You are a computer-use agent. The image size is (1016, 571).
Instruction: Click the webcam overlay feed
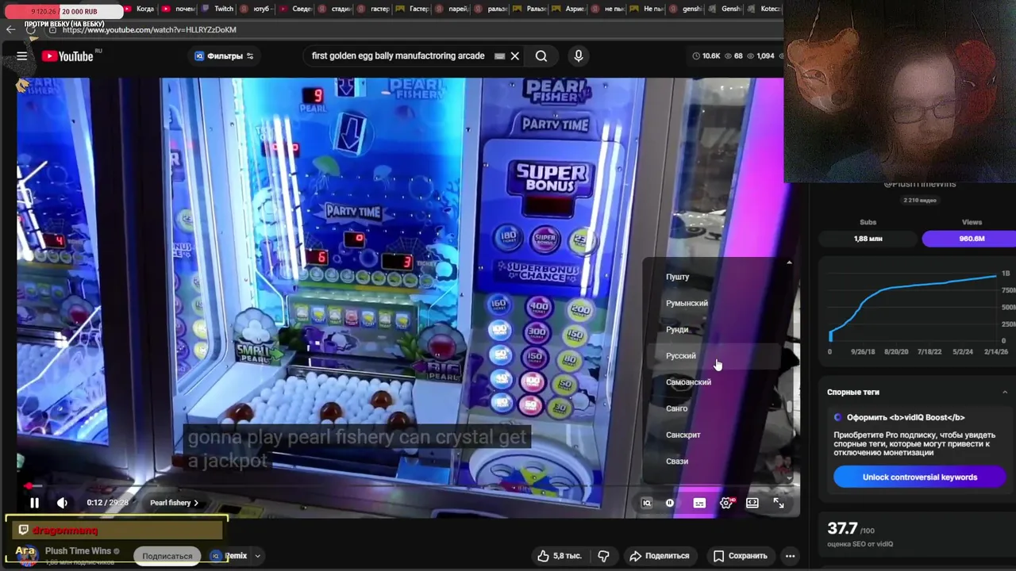[x=899, y=91]
